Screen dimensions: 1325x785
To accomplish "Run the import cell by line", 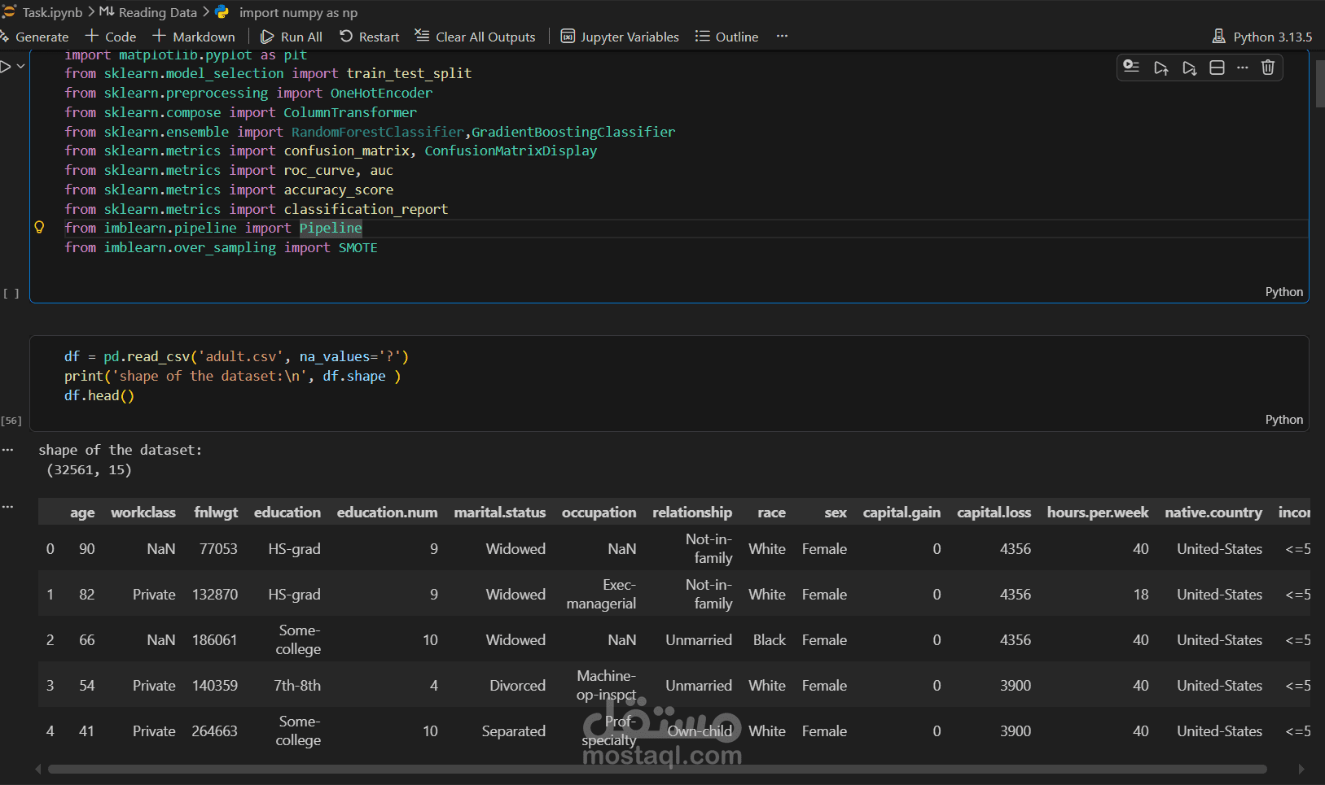I will pos(1131,68).
